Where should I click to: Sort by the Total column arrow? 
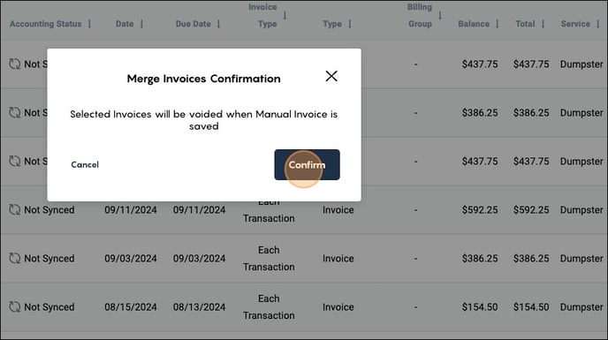tap(543, 24)
